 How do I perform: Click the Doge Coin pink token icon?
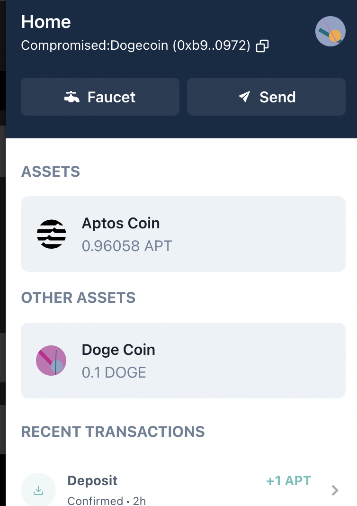51,361
